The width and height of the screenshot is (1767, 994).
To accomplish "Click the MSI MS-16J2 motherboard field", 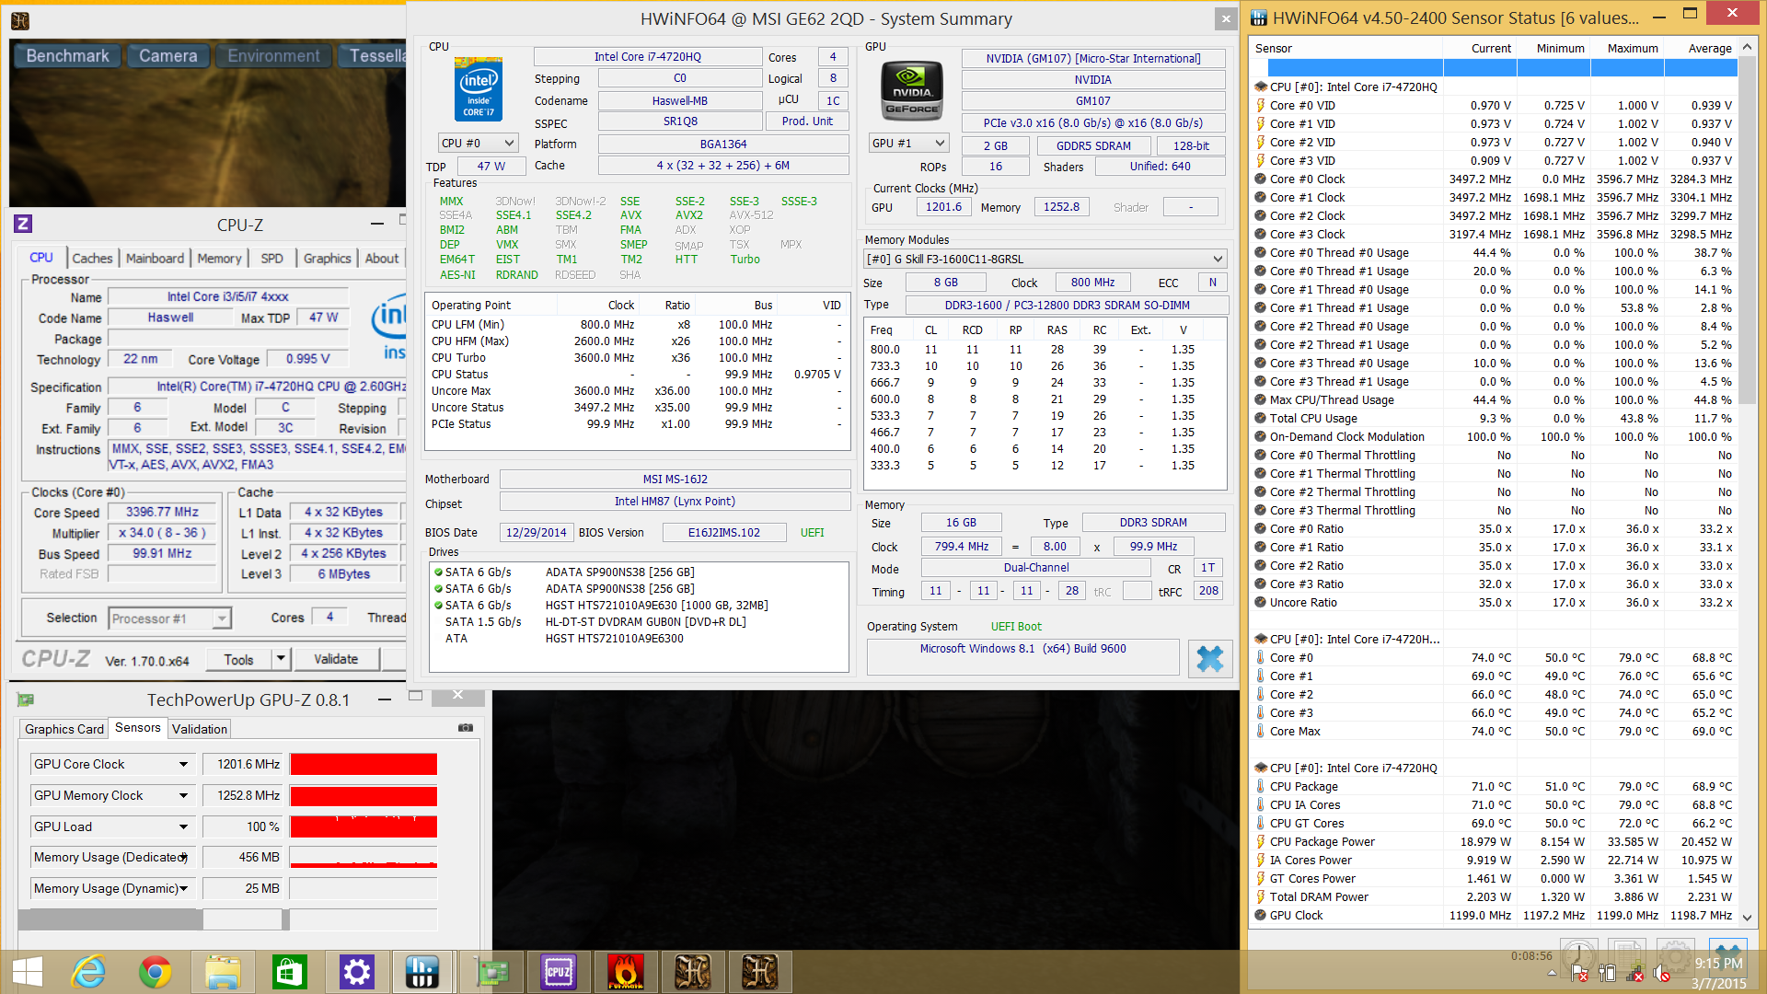I will (675, 480).
